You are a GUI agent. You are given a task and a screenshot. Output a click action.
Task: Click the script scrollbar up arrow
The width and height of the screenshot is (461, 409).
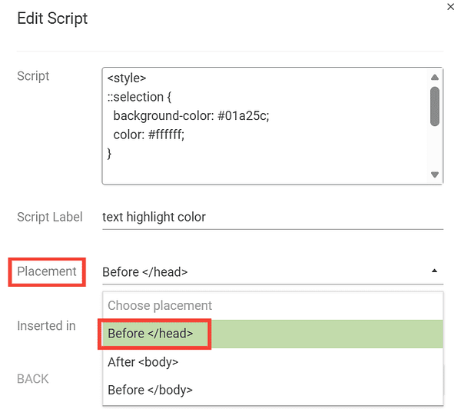435,78
